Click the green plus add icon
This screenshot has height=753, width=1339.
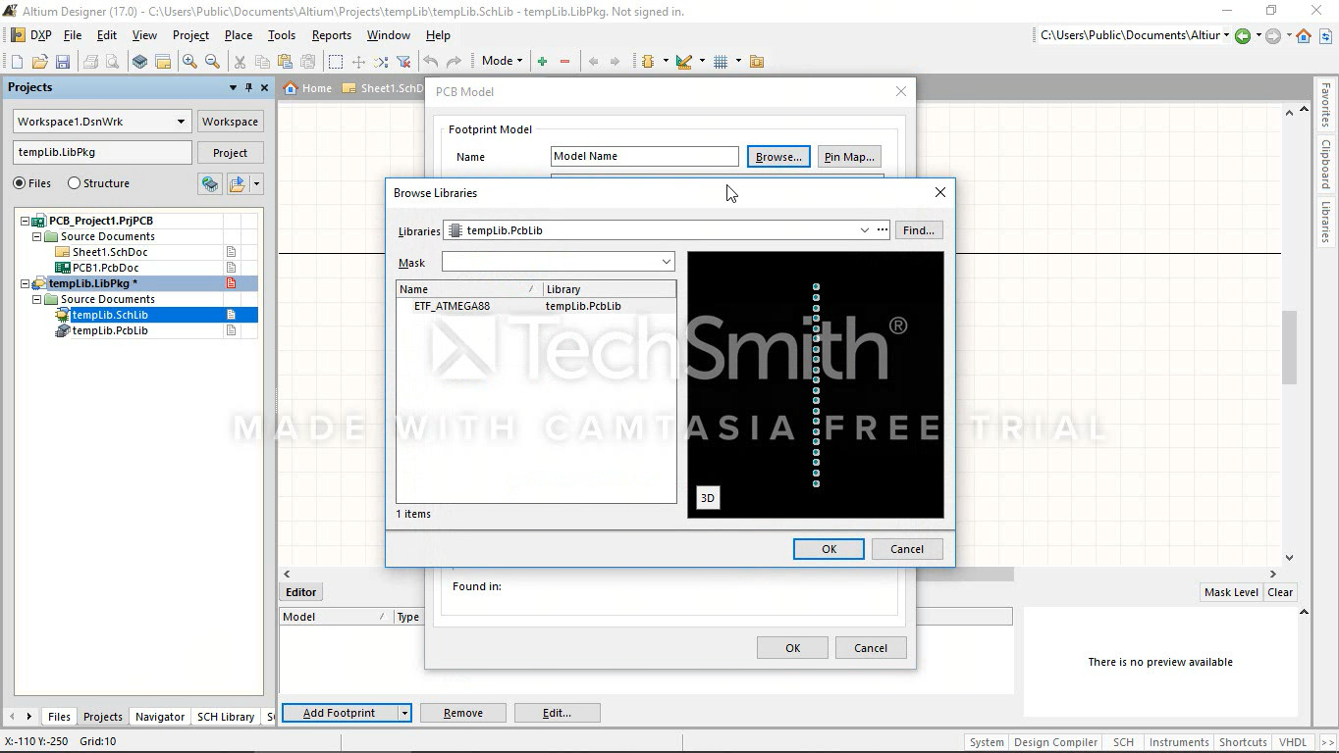point(542,62)
